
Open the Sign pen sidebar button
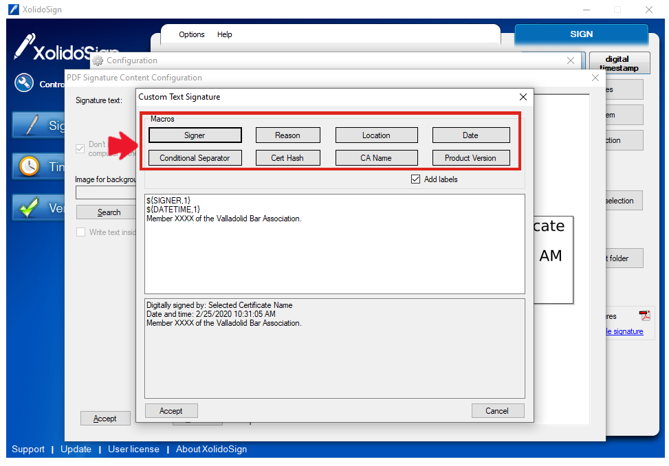coord(39,125)
